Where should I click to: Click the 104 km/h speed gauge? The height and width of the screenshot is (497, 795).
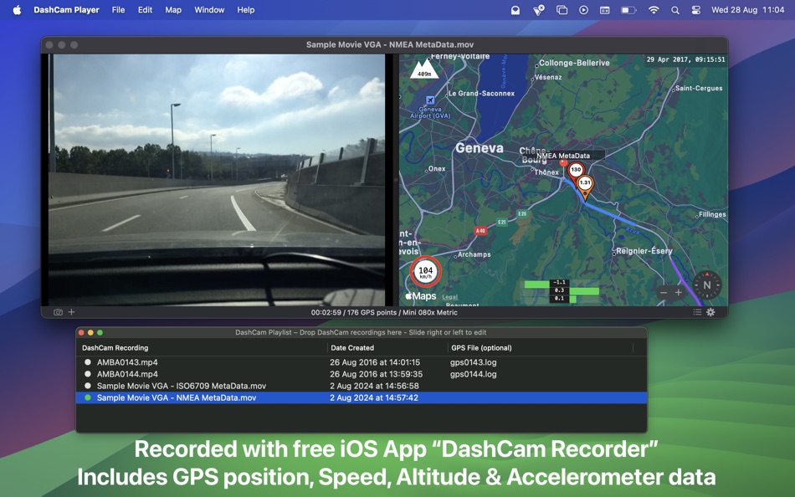tap(425, 272)
